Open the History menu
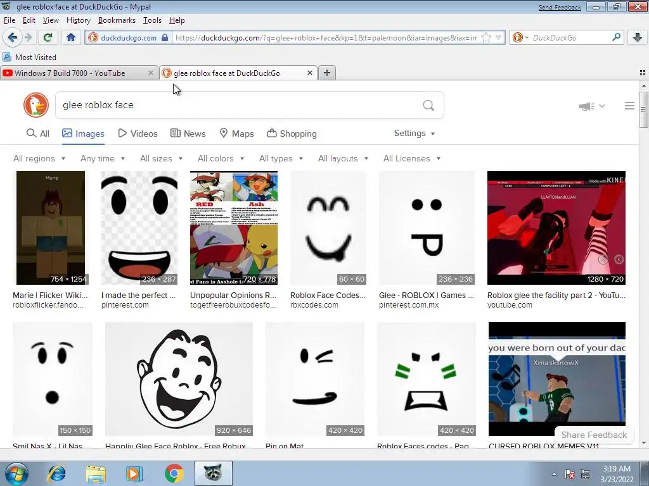The width and height of the screenshot is (649, 486). (78, 20)
